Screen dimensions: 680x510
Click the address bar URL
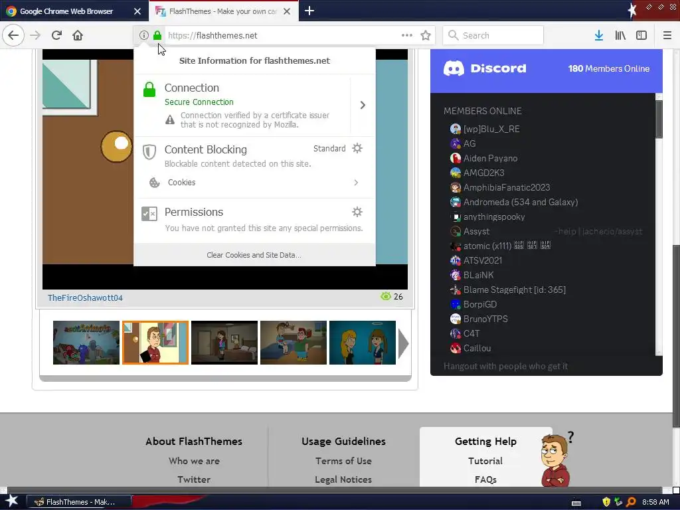click(x=212, y=35)
